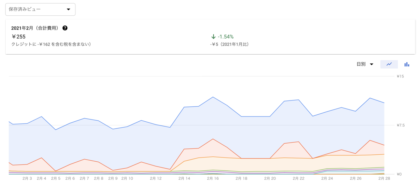Click the 2月 3 date label
The width and height of the screenshot is (419, 186).
coord(27,178)
